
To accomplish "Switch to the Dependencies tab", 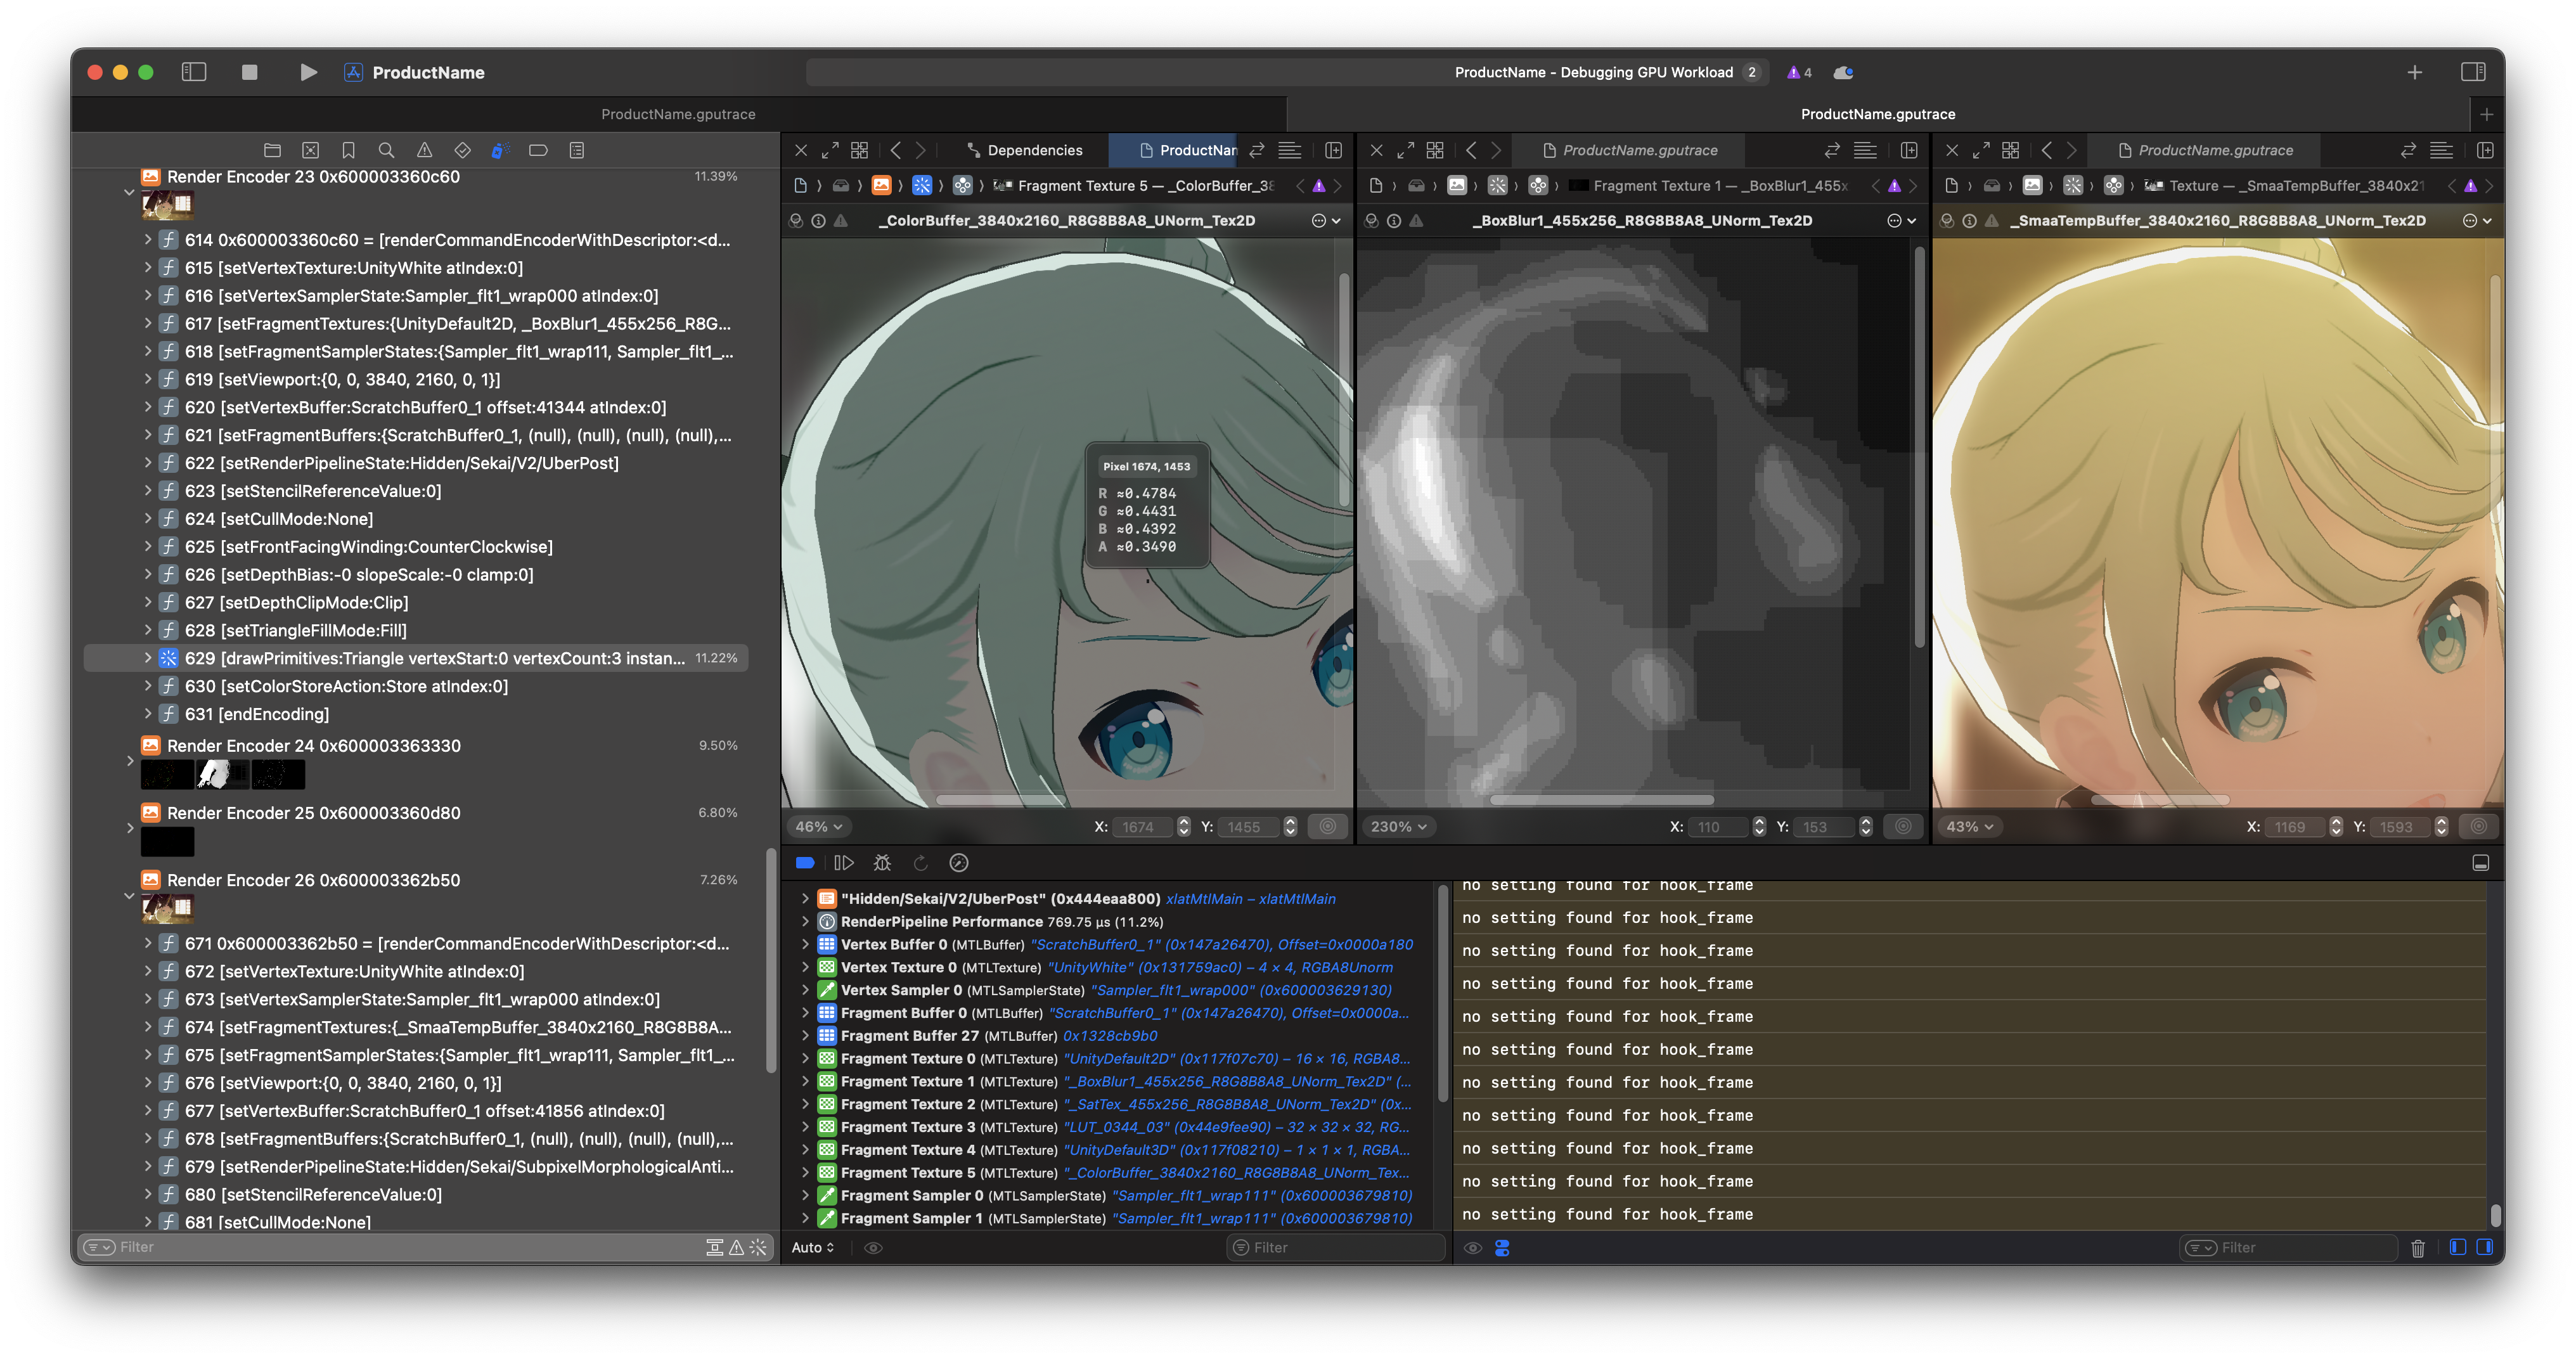I will pyautogui.click(x=1025, y=150).
